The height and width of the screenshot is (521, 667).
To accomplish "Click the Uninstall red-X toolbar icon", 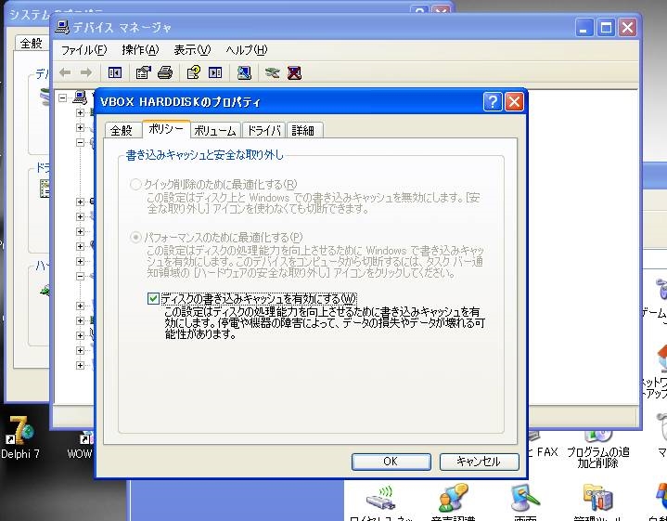I will pyautogui.click(x=294, y=72).
